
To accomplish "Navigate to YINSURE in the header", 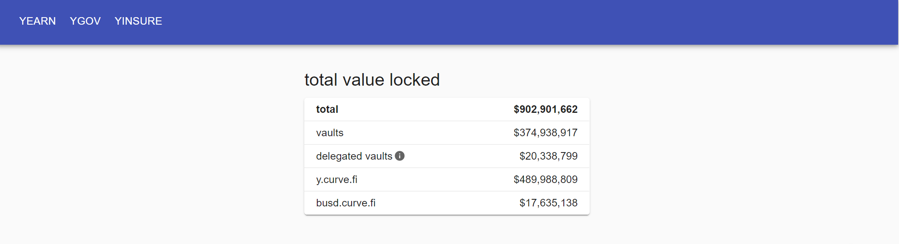I will point(138,21).
